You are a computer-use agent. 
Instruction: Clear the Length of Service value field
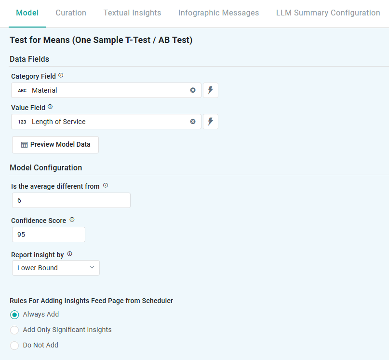click(x=193, y=122)
